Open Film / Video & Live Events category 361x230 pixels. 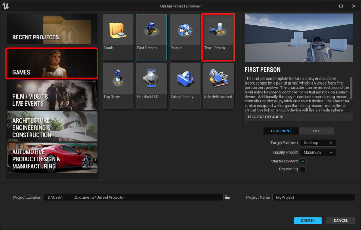tap(52, 95)
